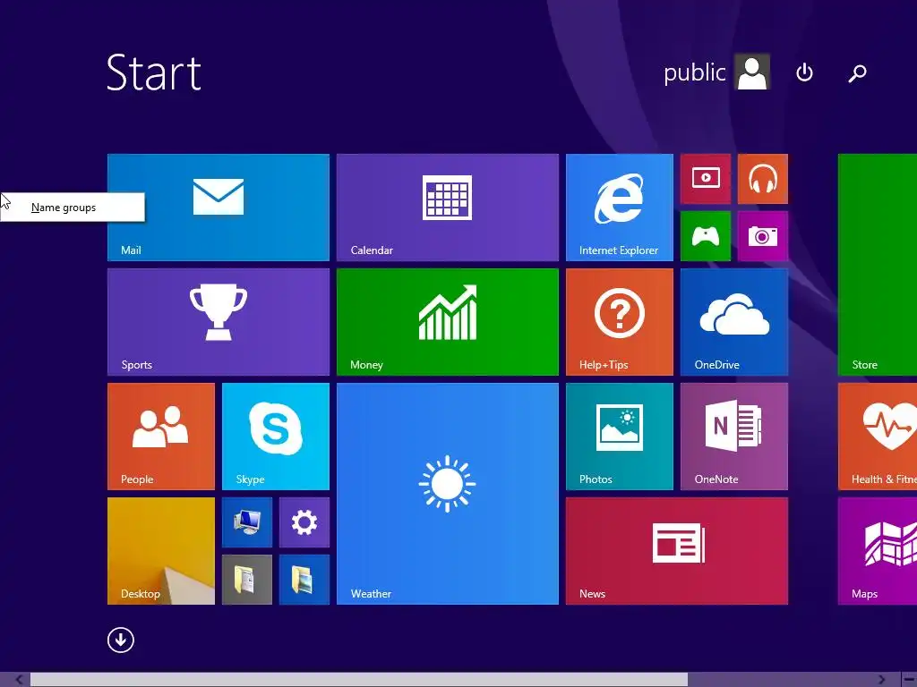The height and width of the screenshot is (687, 917).
Task: Open the Mail tile
Action: [x=219, y=208]
